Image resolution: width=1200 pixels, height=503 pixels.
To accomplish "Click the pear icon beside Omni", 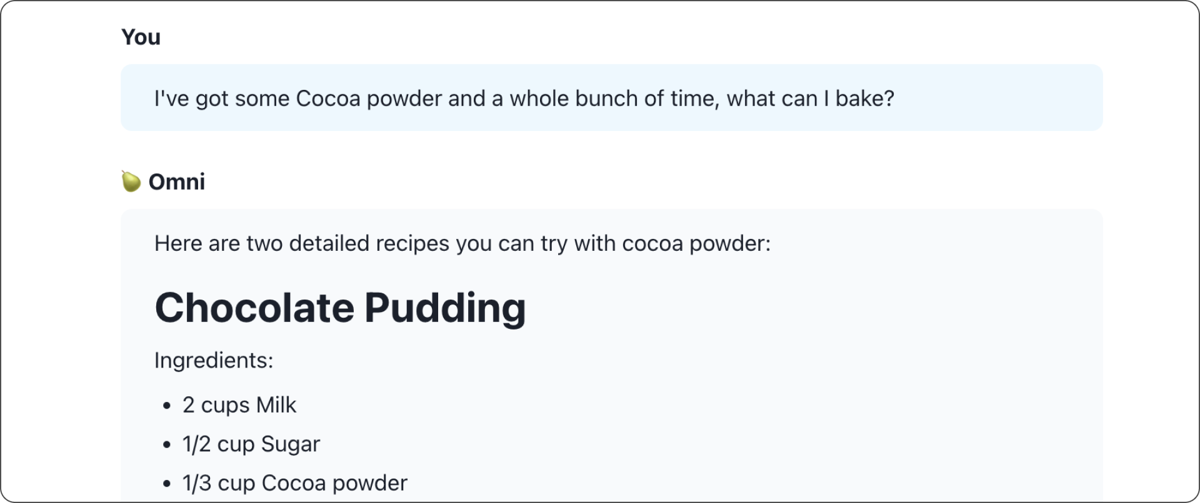I will [131, 182].
